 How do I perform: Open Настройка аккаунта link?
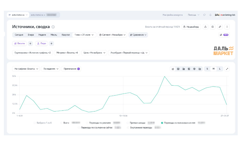pyautogui.click(x=173, y=15)
